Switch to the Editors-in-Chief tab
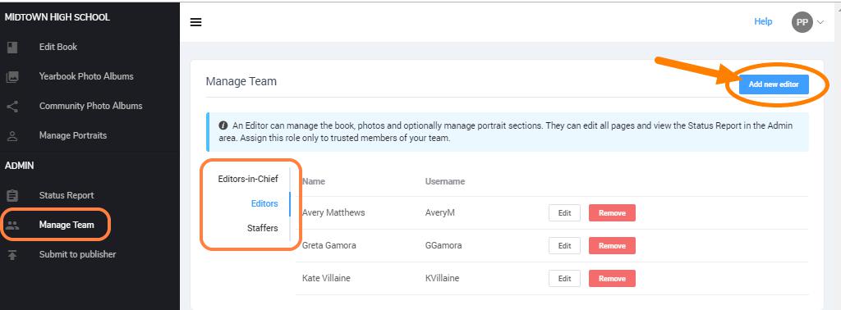This screenshot has width=841, height=310. (248, 179)
